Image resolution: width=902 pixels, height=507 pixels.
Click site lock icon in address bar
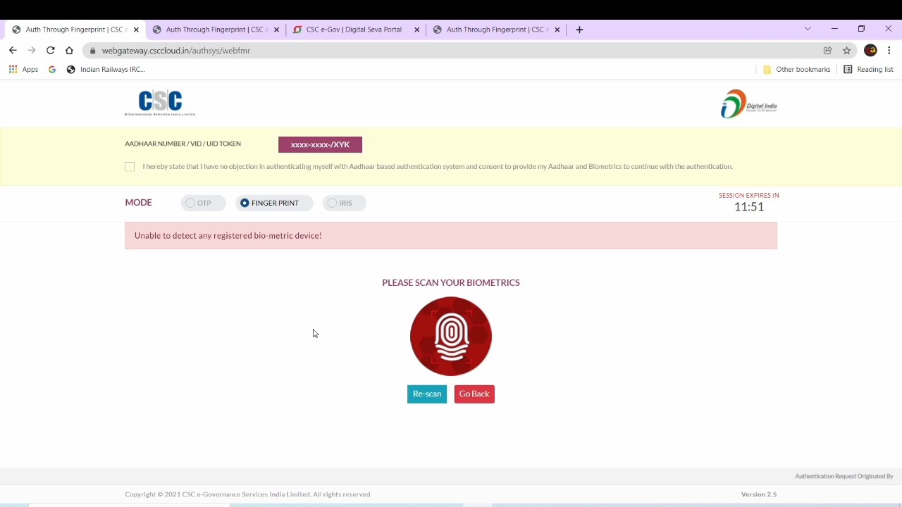click(92, 51)
